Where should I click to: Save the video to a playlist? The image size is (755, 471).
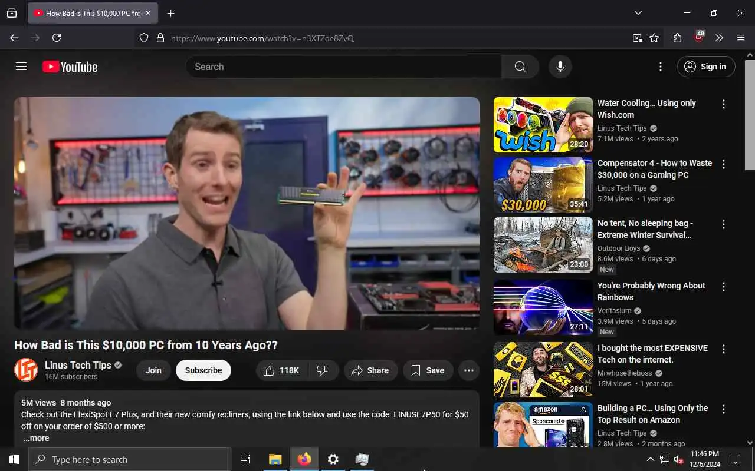pyautogui.click(x=428, y=370)
